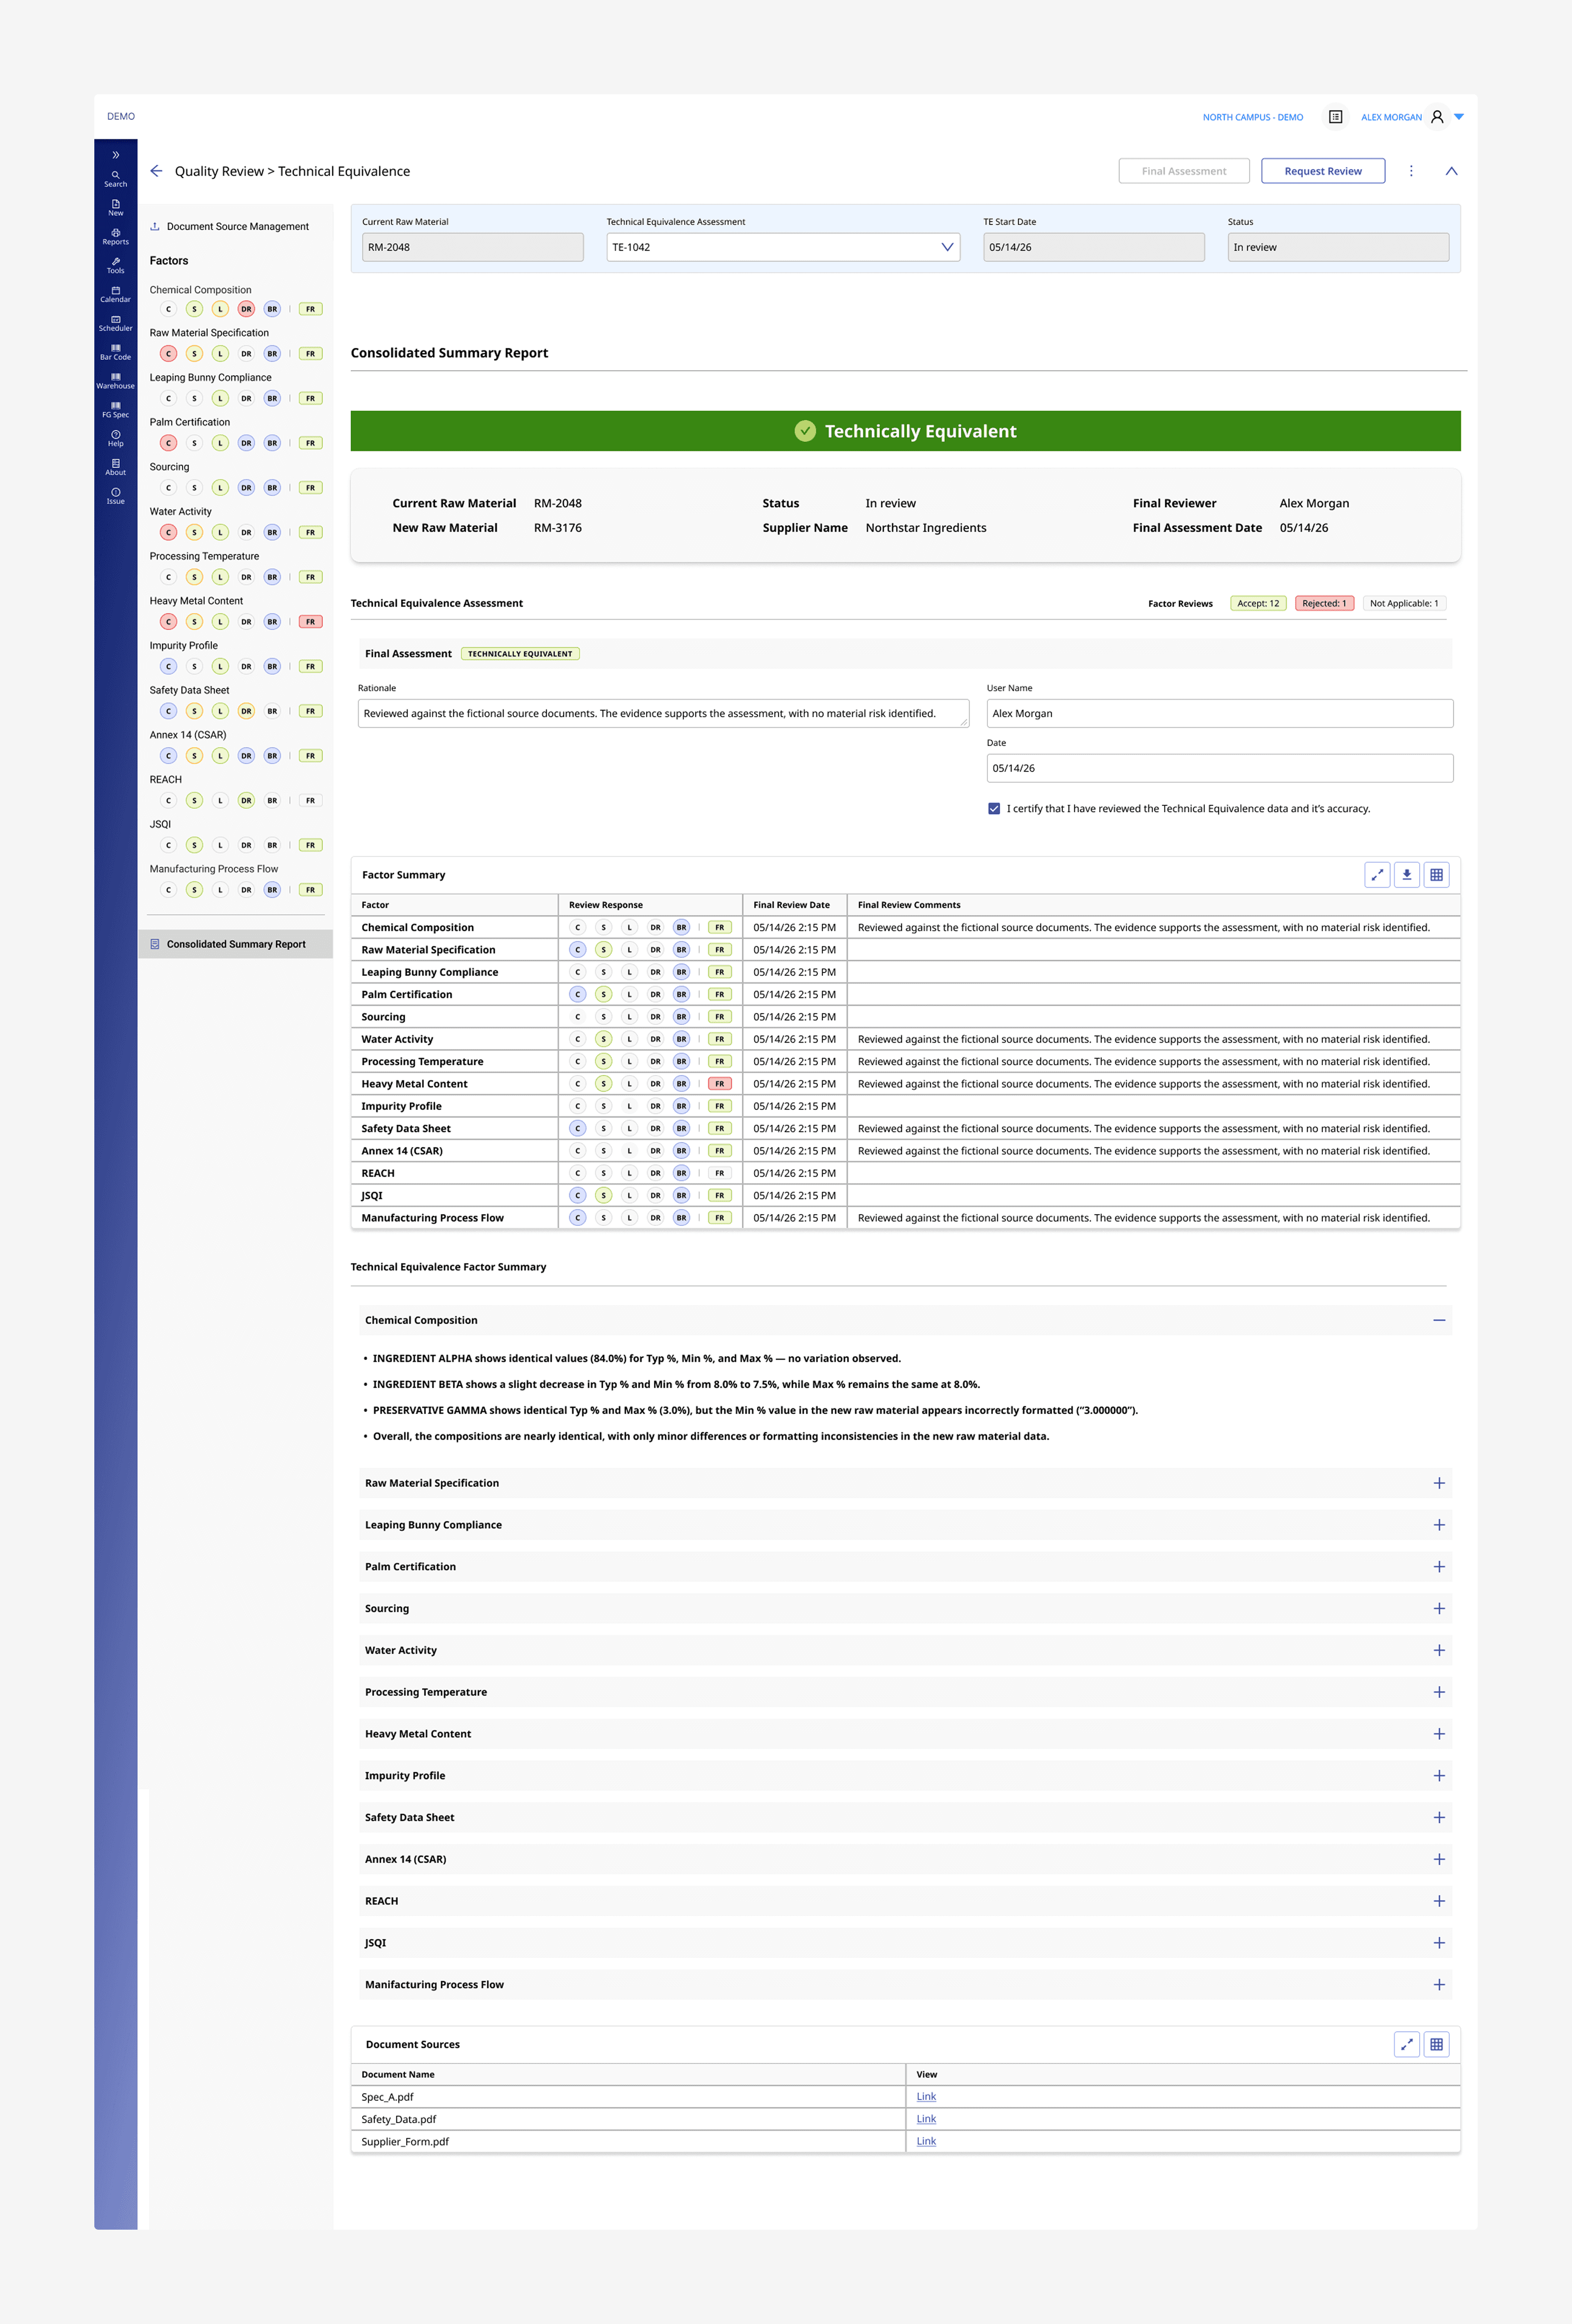Download the Factor Summary table

(1406, 875)
